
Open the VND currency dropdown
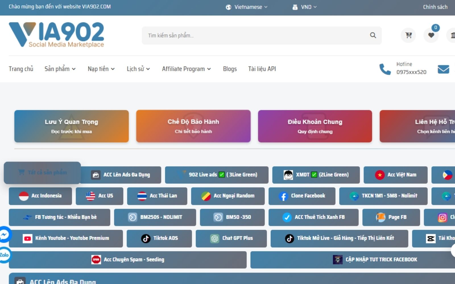305,7
